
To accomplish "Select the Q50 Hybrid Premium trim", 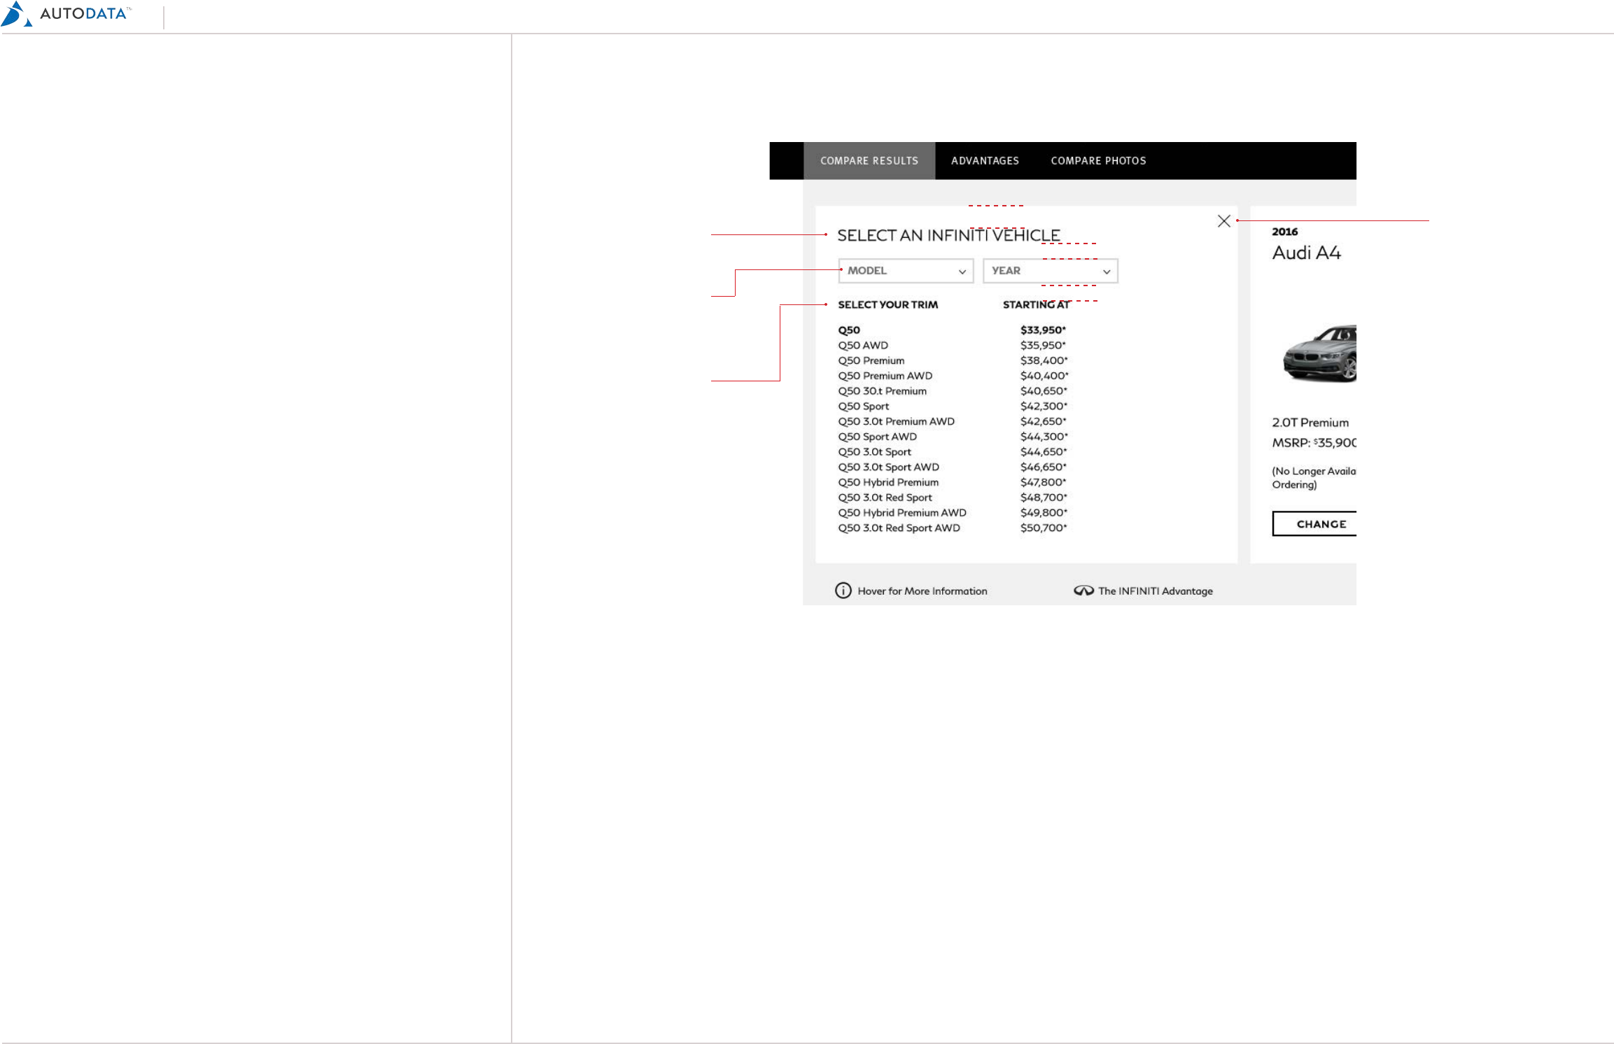I will pos(888,483).
